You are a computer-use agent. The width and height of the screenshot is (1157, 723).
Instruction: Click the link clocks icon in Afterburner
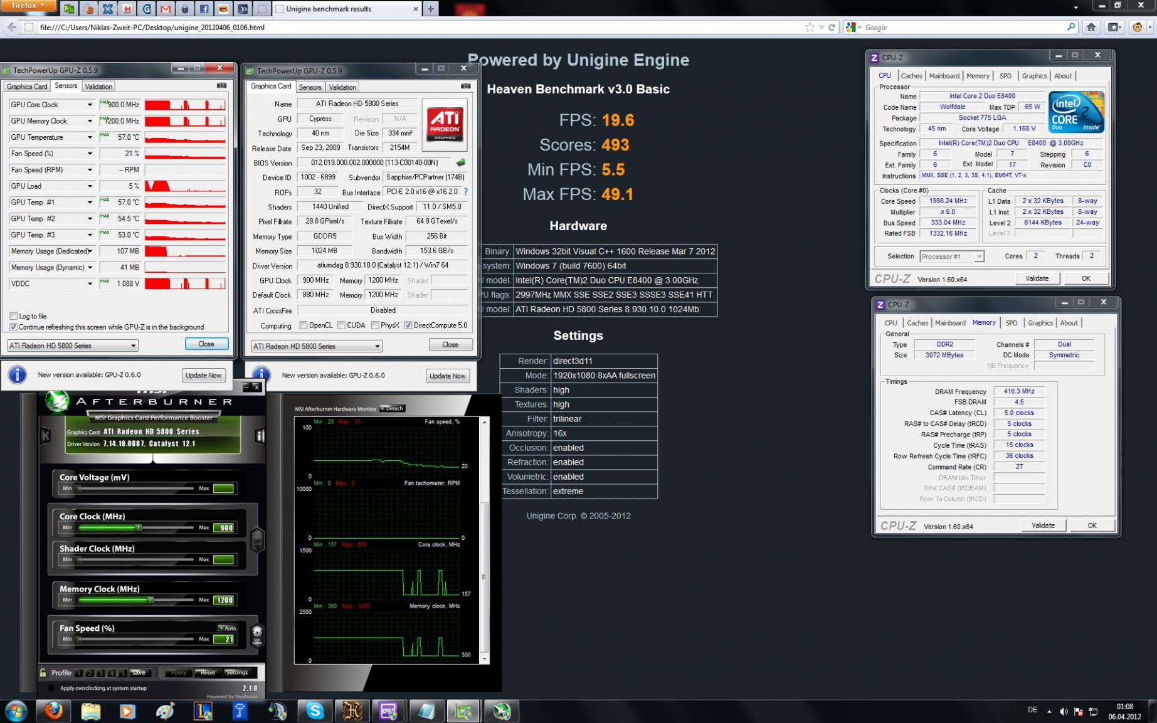257,539
